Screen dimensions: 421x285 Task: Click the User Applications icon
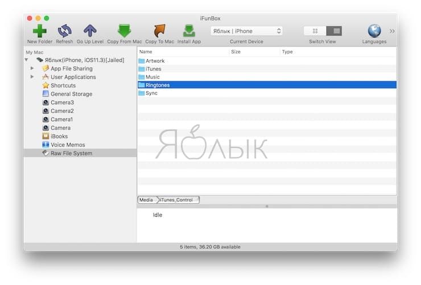(x=46, y=77)
